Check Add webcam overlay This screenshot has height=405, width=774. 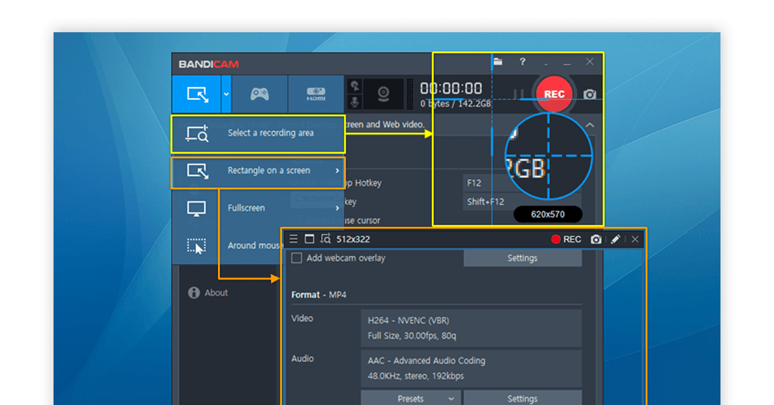297,258
